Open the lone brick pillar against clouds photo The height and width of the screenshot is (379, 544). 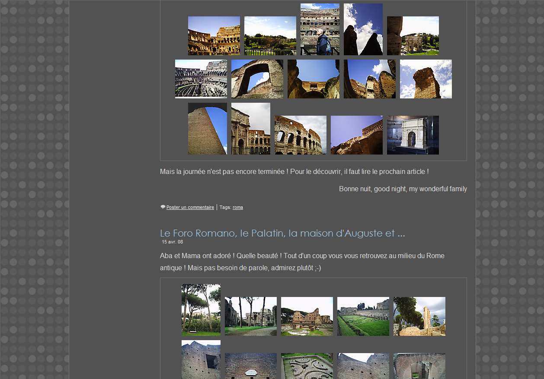coord(426,79)
